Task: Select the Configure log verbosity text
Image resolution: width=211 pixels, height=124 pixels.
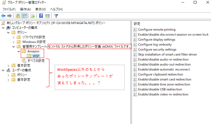Action: tap(155, 45)
